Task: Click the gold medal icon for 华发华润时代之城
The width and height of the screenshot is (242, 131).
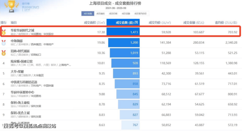Action: [x=4, y=32]
